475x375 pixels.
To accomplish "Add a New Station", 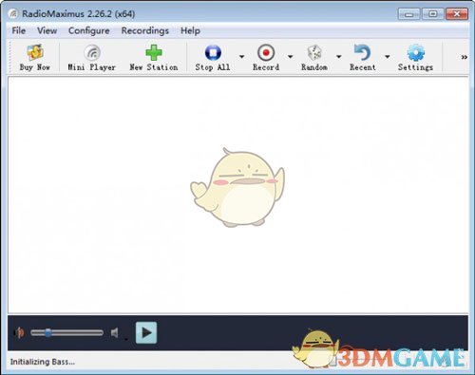I will (x=154, y=58).
